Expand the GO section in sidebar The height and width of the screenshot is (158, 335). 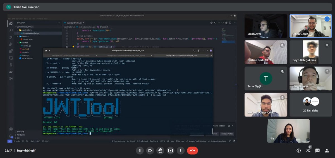coord(18,138)
